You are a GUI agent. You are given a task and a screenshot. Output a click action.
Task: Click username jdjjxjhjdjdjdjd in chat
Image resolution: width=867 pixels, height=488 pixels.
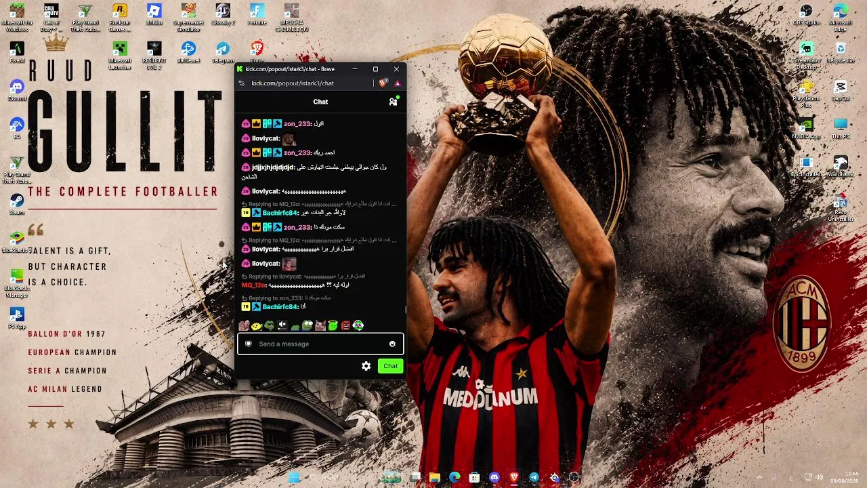(x=273, y=167)
